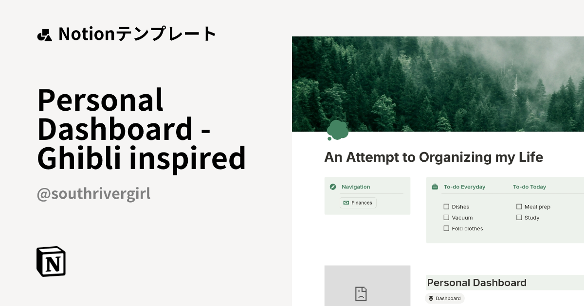584x306 pixels.
Task: Check the Dishes checkbox
Action: coord(446,206)
